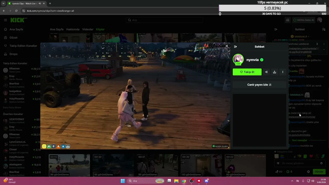The height and width of the screenshot is (185, 329).
Task: Open UZAYOZBAY recommended channel
Action: (22, 121)
